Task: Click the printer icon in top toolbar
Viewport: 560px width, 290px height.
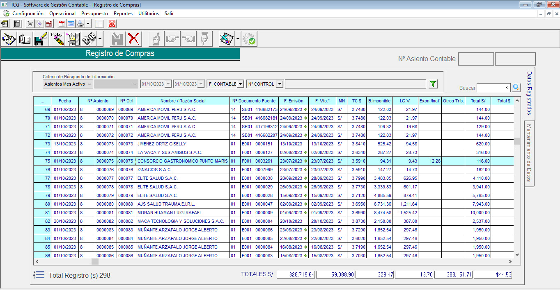Action: click(x=80, y=24)
